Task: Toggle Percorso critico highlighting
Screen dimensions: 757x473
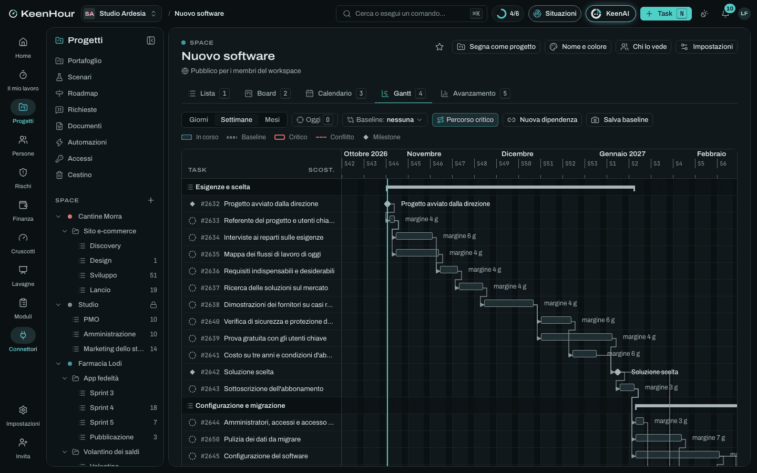Action: [x=465, y=120]
